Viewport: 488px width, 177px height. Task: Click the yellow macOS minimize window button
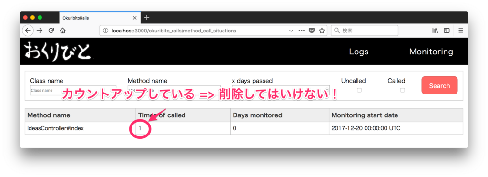(33, 18)
